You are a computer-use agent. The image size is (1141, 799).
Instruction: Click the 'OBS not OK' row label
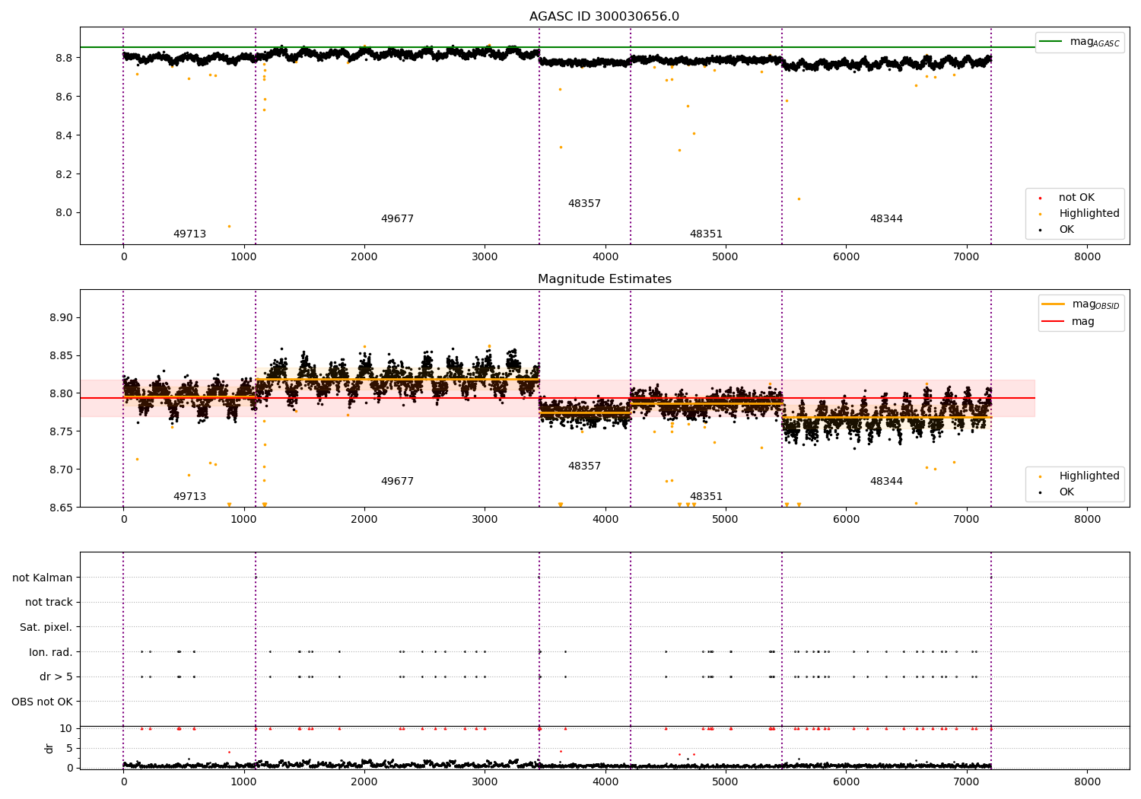(43, 702)
